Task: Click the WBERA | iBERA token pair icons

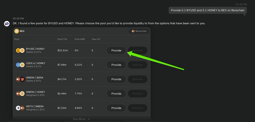Action: (20, 79)
